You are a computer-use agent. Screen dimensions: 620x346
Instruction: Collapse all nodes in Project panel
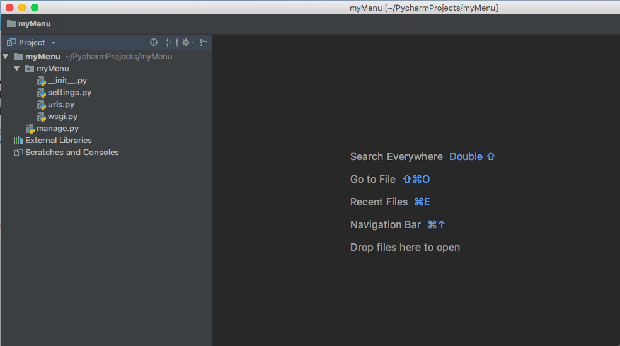click(167, 42)
